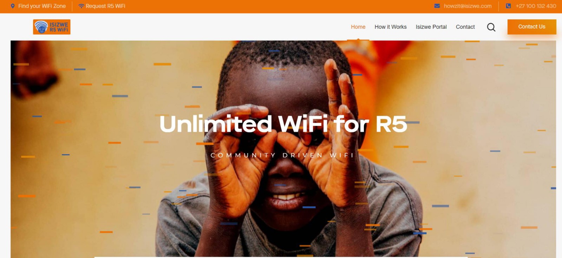
Task: Click the phone icon in top bar
Action: 508,6
